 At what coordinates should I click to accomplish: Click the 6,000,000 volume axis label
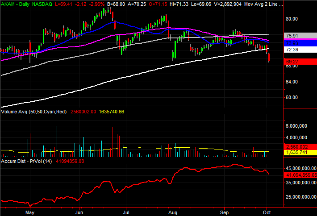tap(296, 126)
